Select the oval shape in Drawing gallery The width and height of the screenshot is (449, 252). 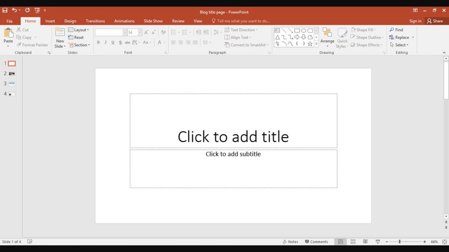pyautogui.click(x=304, y=30)
